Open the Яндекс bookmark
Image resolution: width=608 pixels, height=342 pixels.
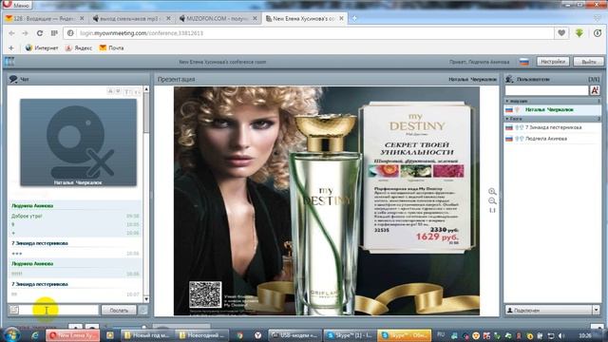[x=79, y=48]
